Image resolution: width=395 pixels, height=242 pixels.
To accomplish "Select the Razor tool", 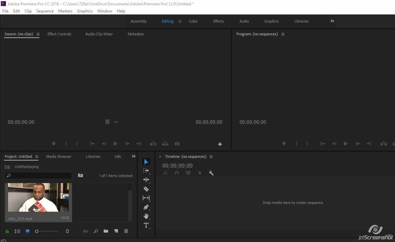I will (x=146, y=189).
